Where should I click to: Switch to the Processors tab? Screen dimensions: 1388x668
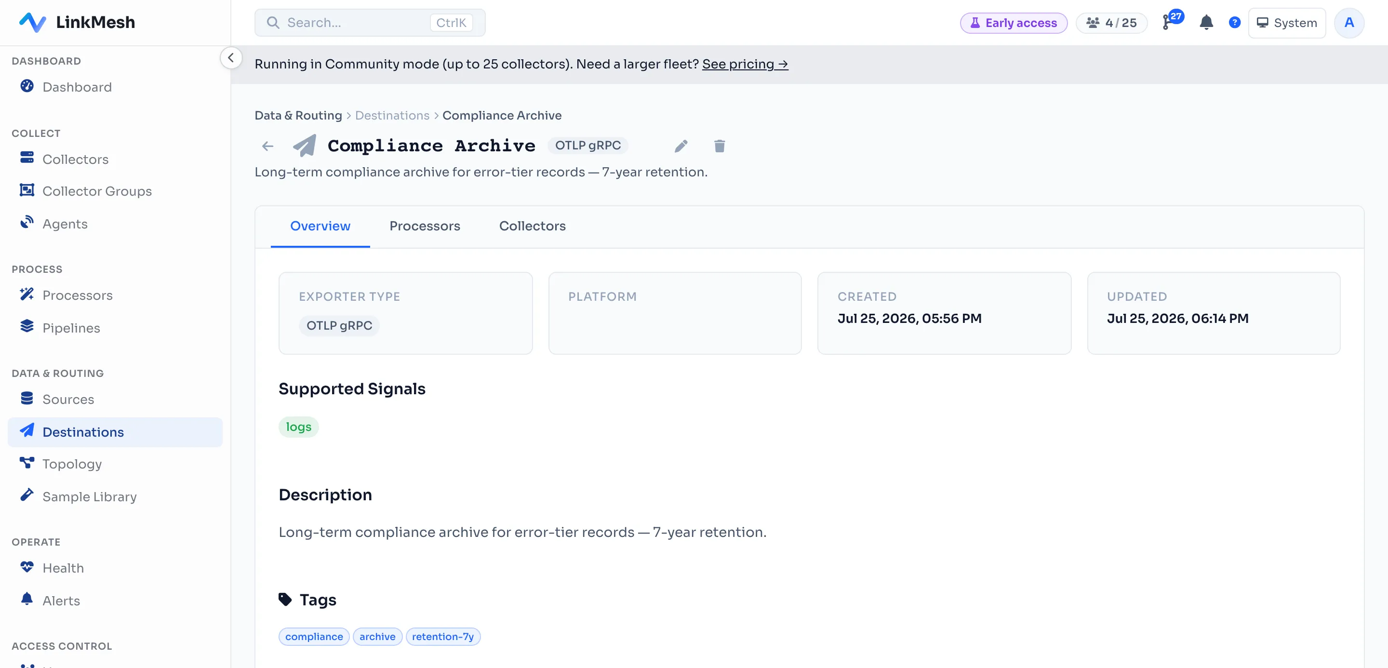coord(425,226)
